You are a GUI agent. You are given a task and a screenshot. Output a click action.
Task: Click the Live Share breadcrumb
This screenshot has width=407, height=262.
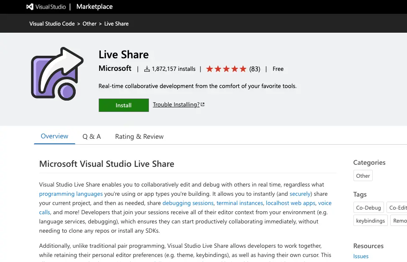coord(116,23)
